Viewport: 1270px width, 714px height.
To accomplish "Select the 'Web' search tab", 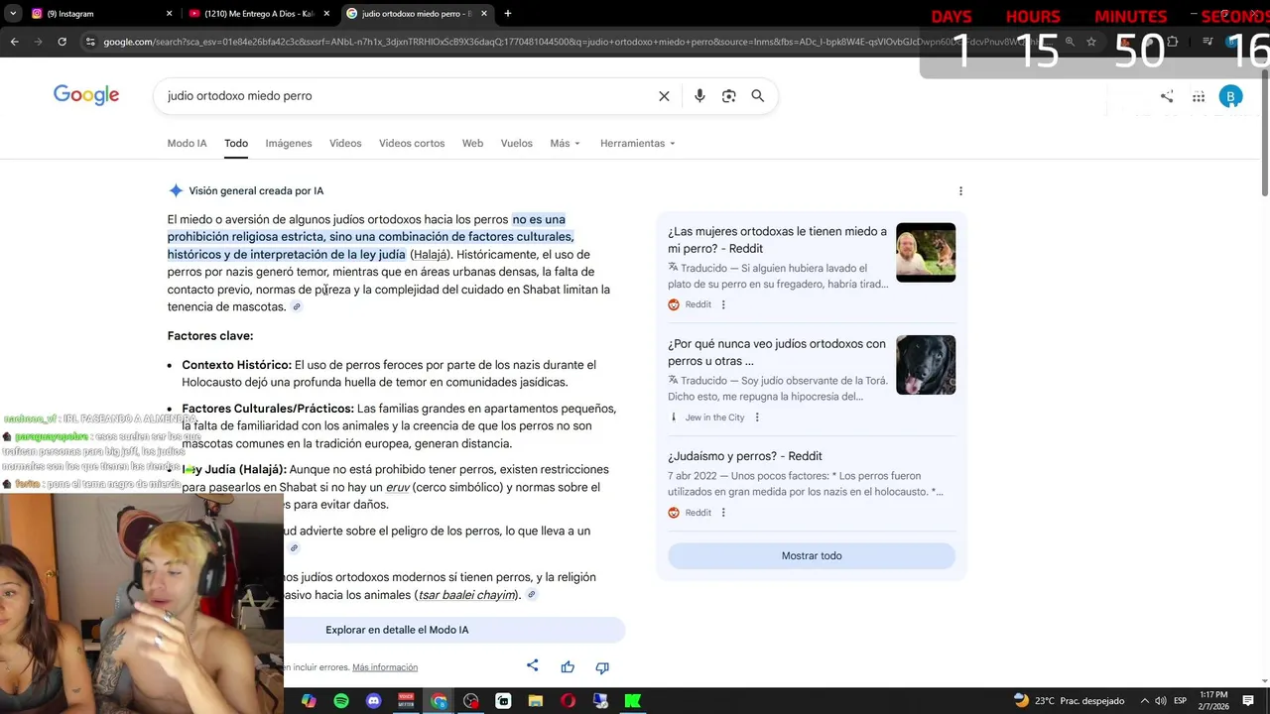I will (x=472, y=144).
